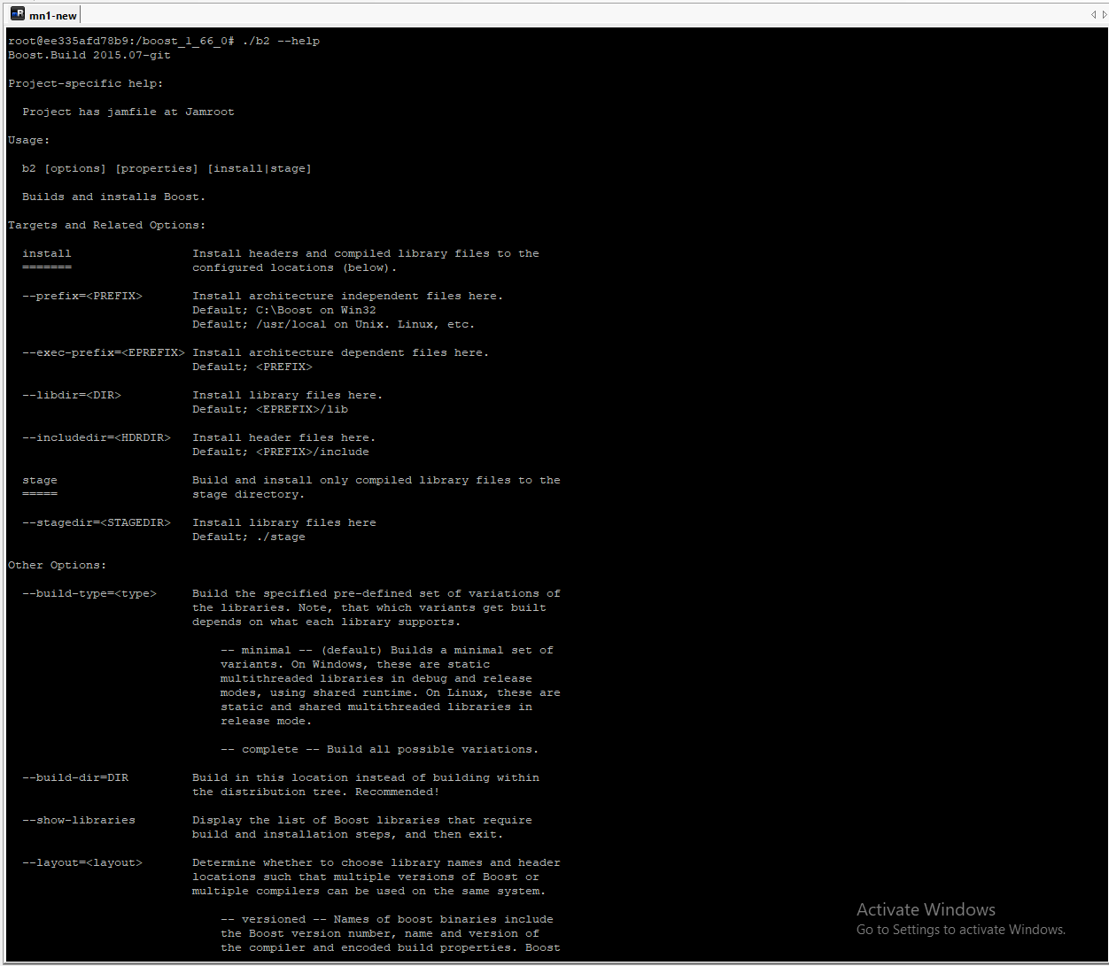Click the '--show-libraries' option
Screen dimensions: 1109x966
(x=79, y=820)
